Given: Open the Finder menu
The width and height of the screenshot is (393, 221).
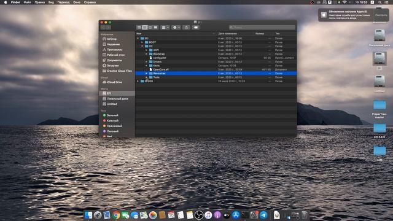Looking at the screenshot, I should [15, 2].
